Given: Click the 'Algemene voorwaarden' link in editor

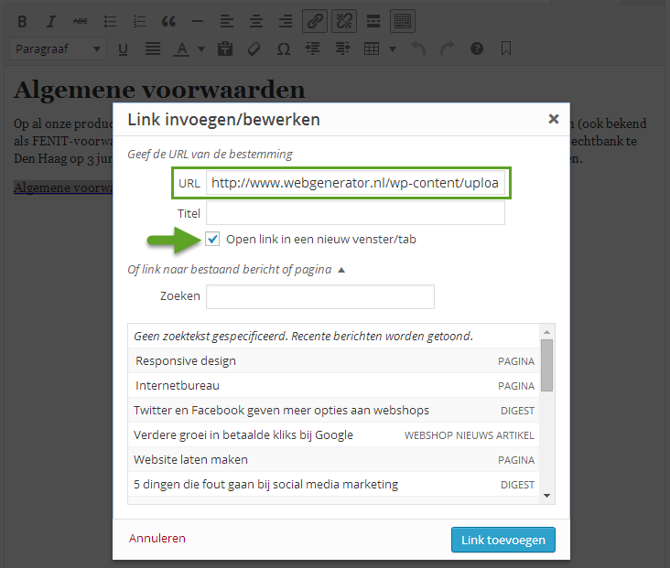Looking at the screenshot, I should pos(63,188).
